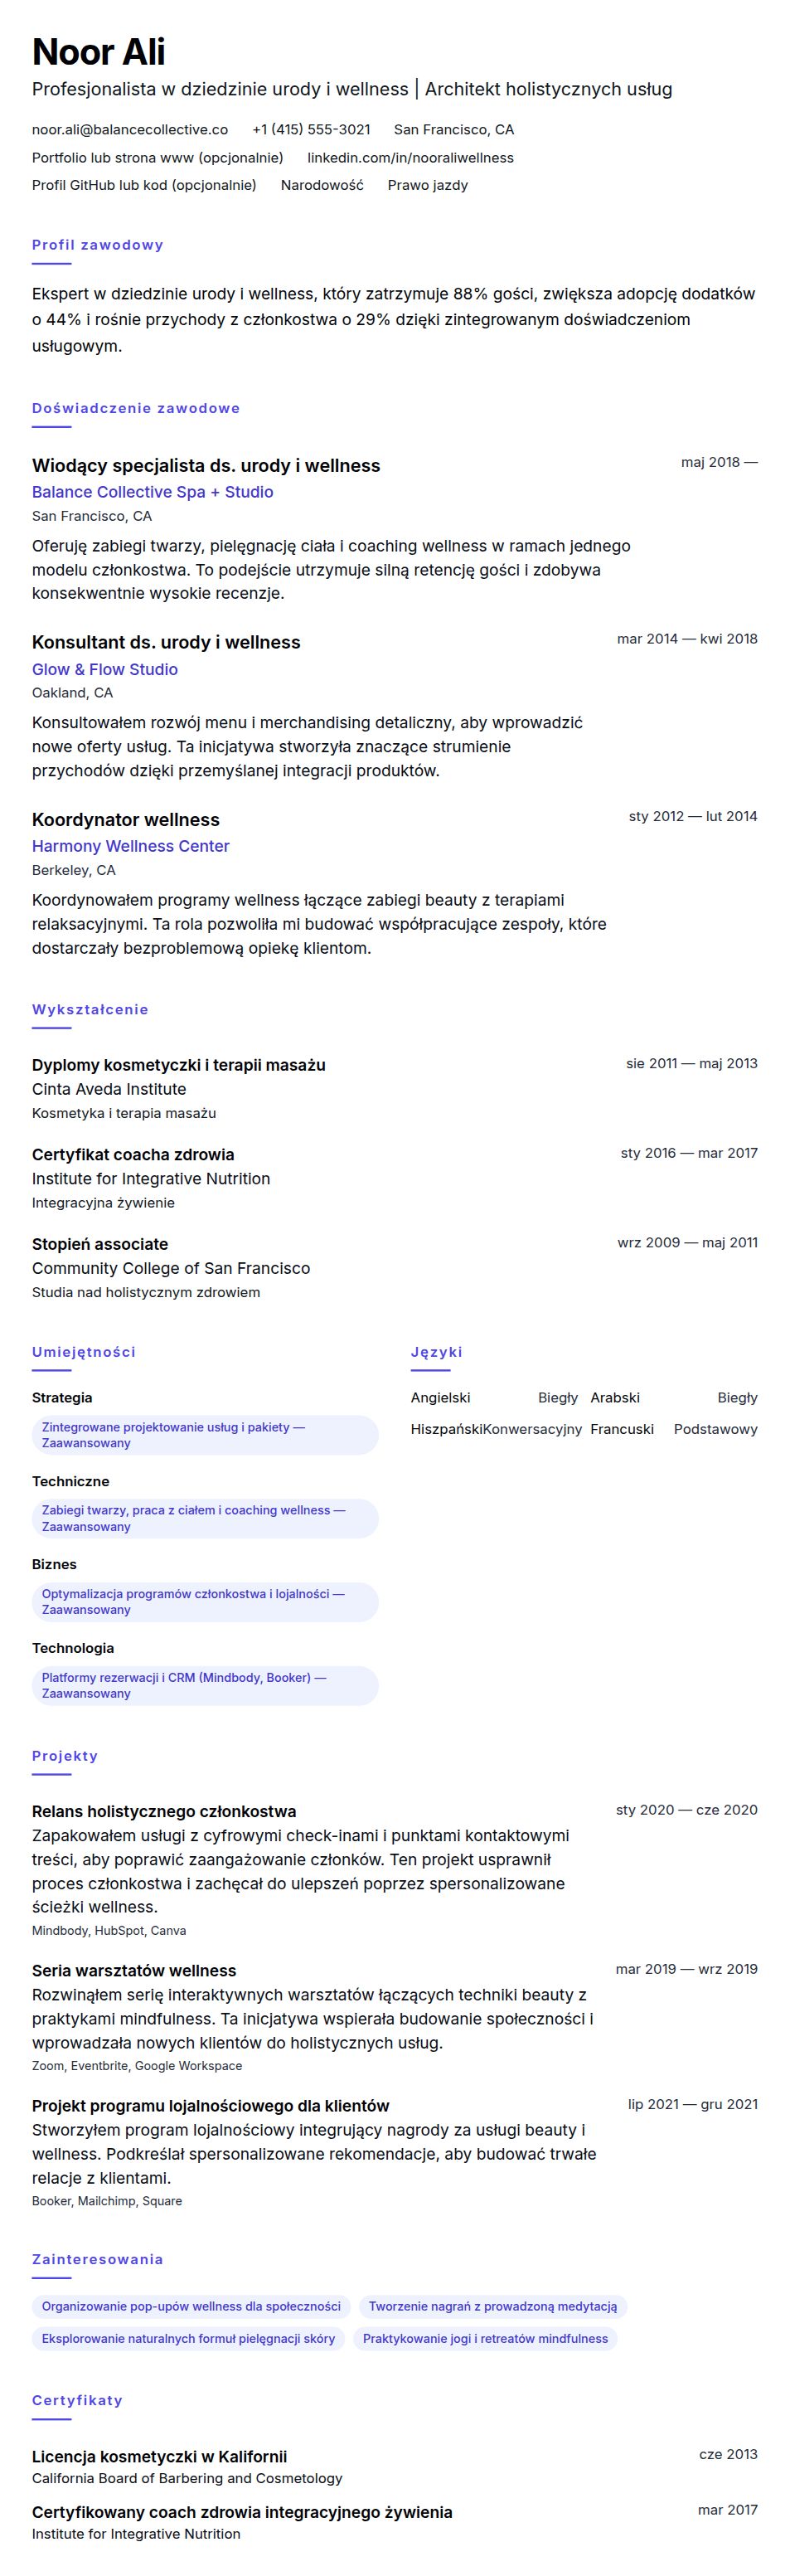This screenshot has height=2576, width=790.
Task: Click job title Konsultant ds. urody i wellness
Action: pyautogui.click(x=166, y=643)
